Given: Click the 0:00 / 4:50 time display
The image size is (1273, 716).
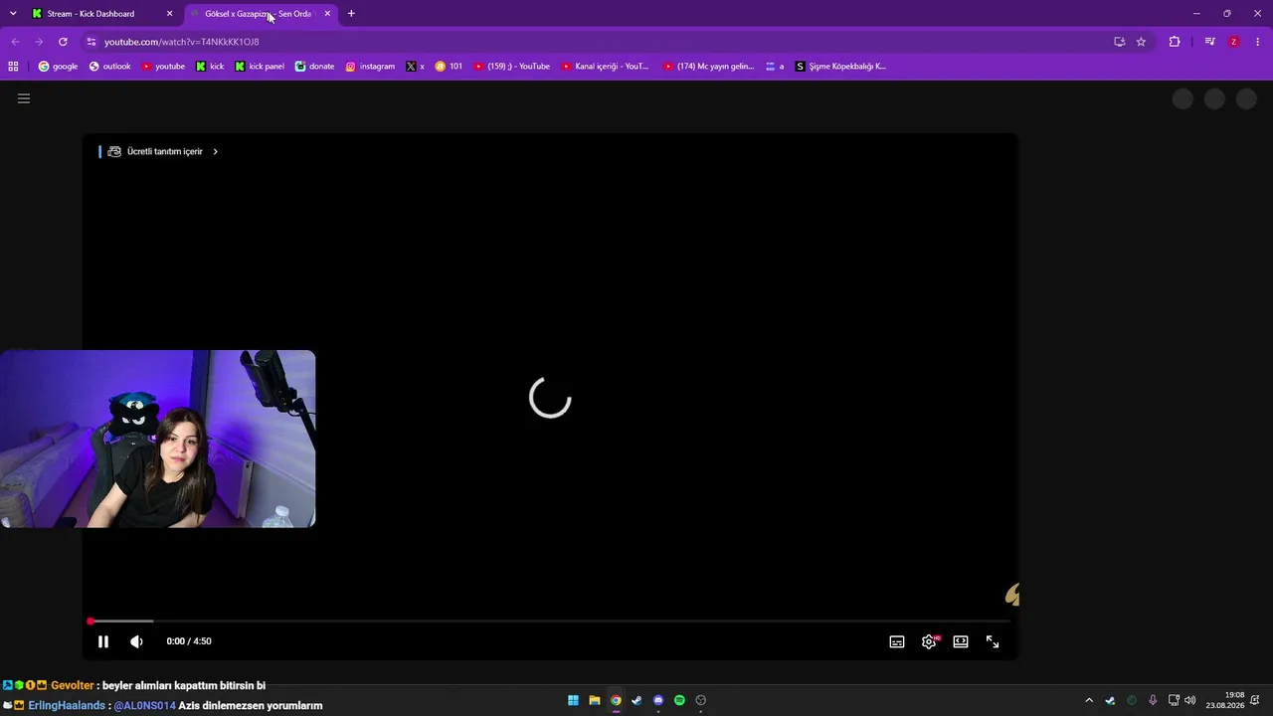Looking at the screenshot, I should coord(189,641).
